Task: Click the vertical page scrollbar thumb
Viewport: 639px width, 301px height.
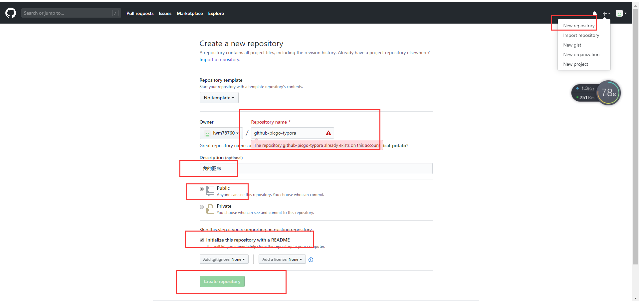Action: (636, 136)
